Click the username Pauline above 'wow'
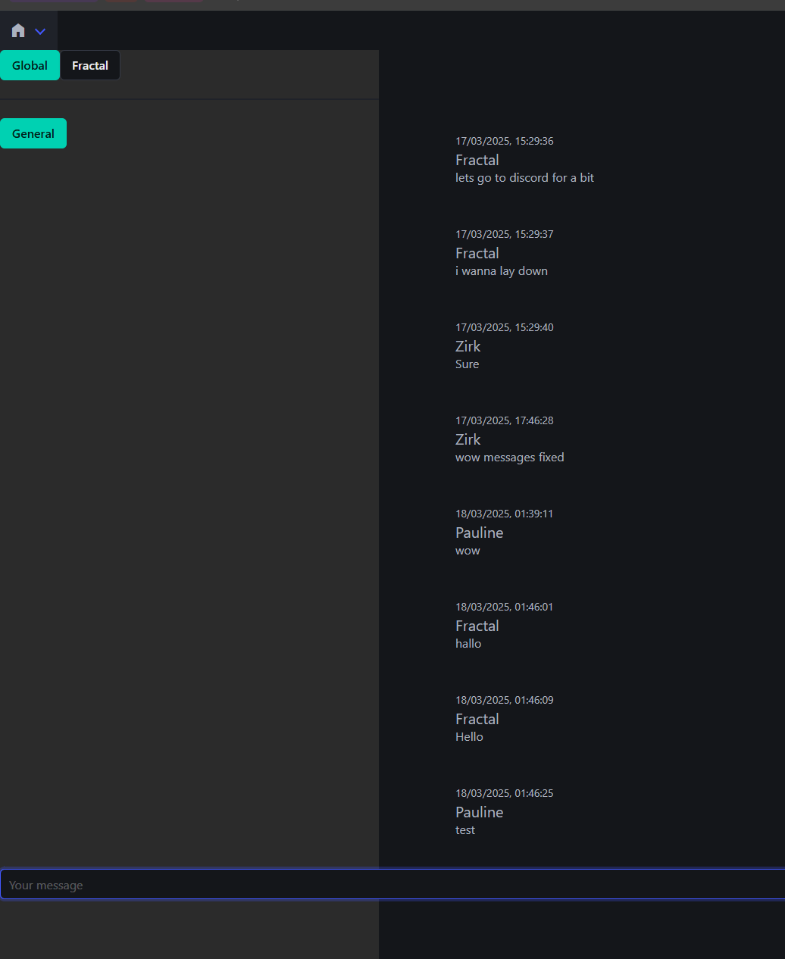This screenshot has width=785, height=959. [479, 533]
